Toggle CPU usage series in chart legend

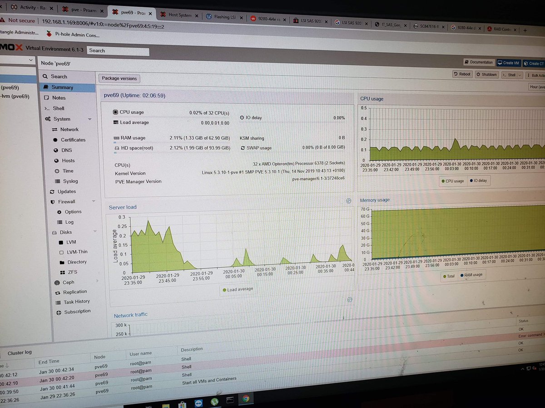(452, 181)
